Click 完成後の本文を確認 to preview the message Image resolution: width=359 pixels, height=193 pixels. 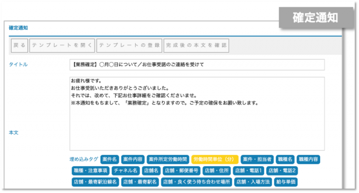pyautogui.click(x=196, y=46)
